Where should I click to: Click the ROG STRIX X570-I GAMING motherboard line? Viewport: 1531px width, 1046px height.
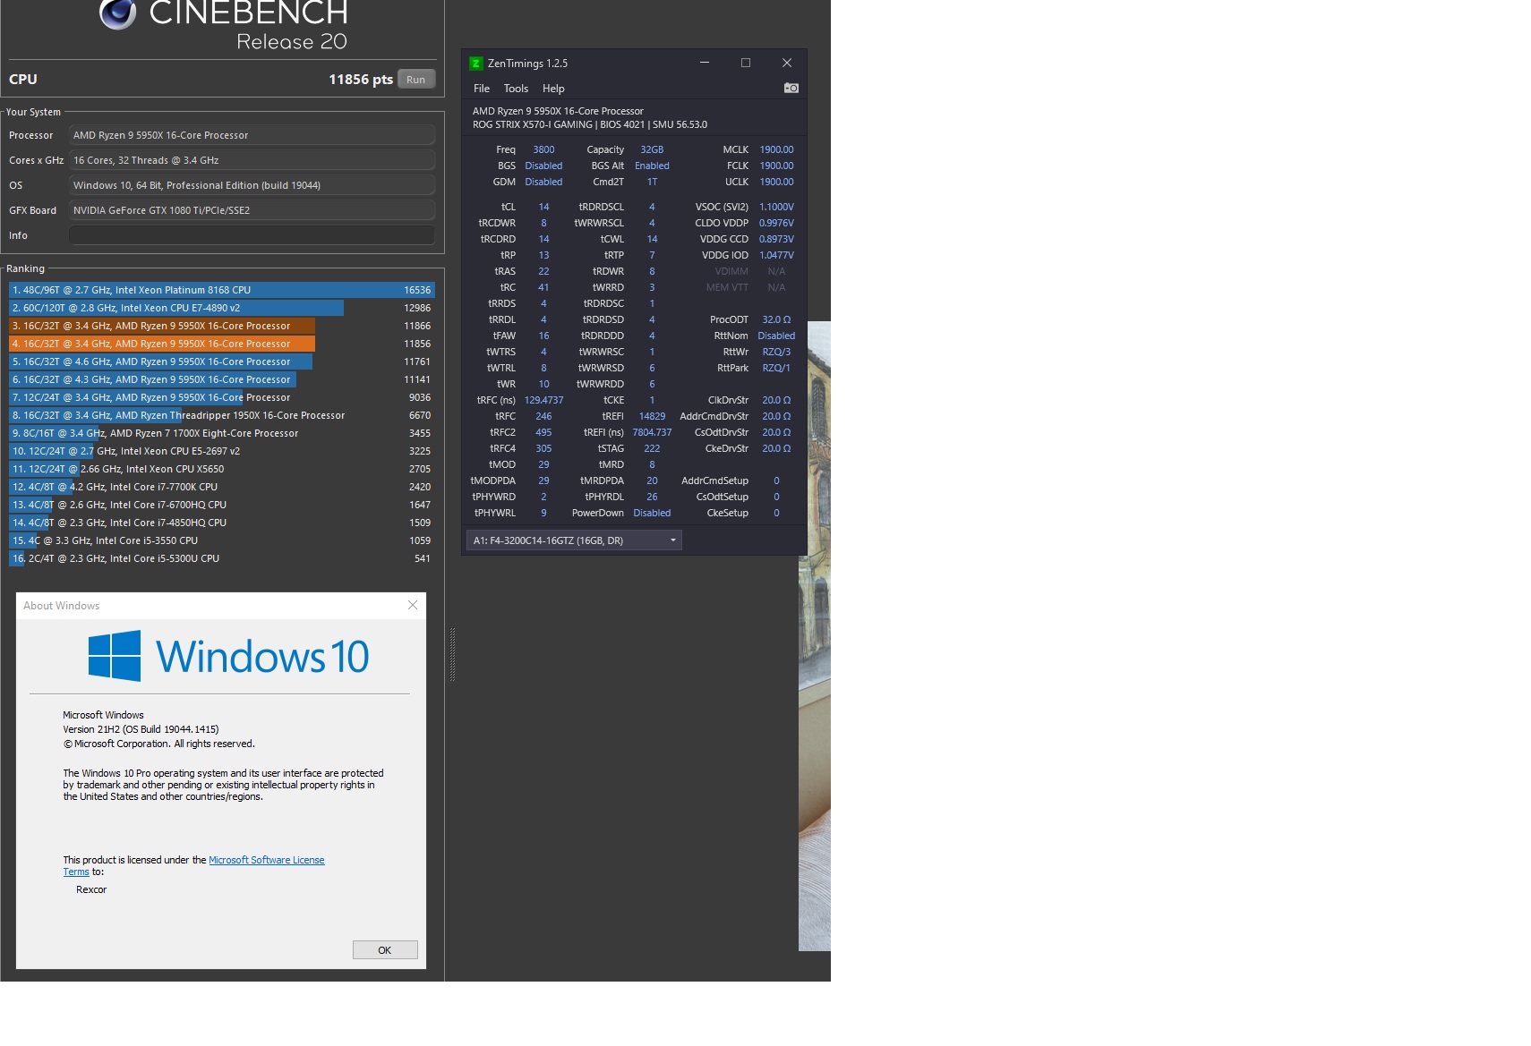(x=590, y=124)
